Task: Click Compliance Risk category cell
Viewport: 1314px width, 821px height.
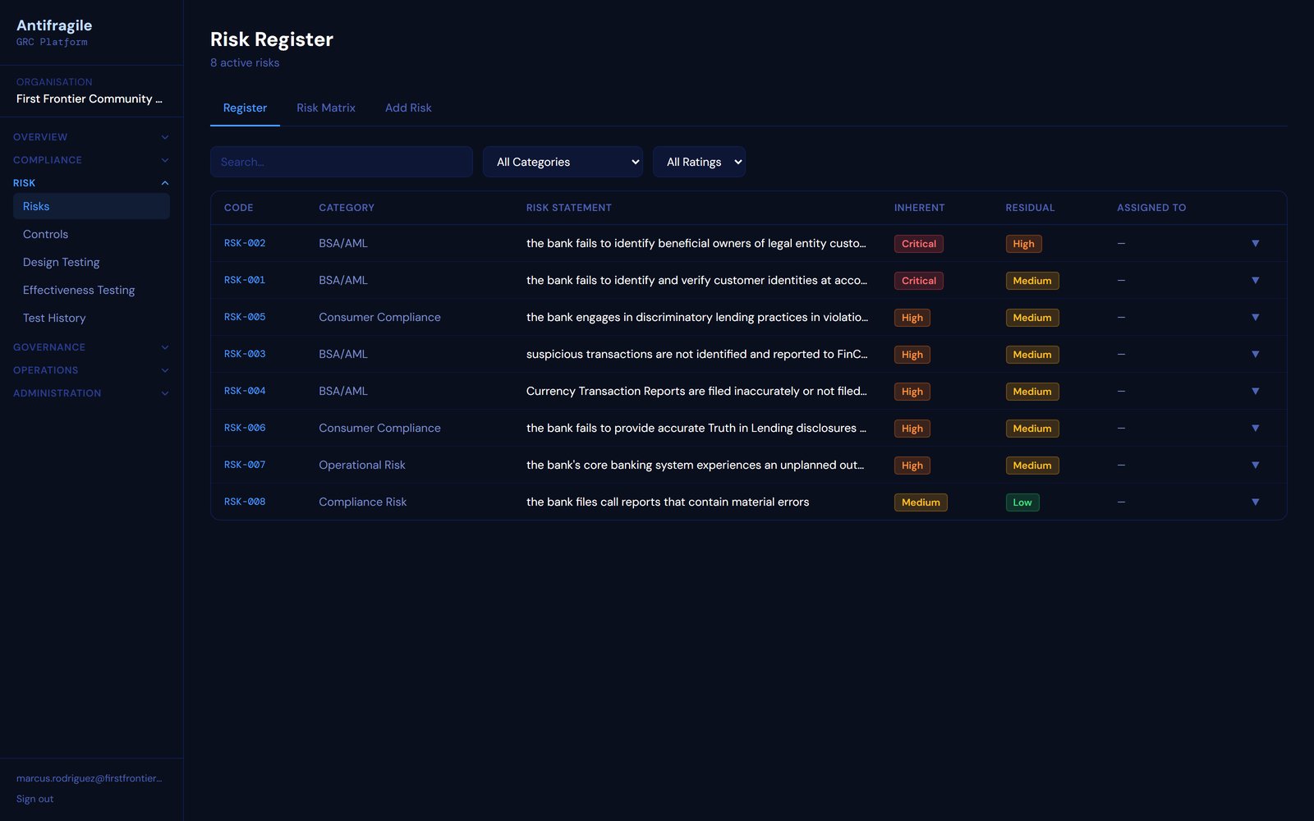Action: [x=363, y=502]
